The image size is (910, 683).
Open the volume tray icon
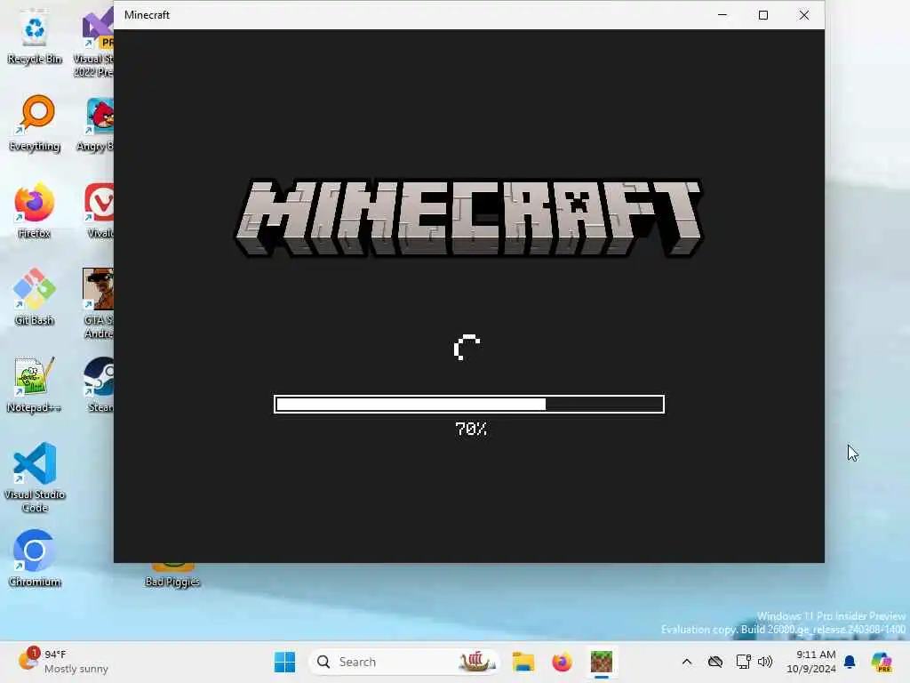point(765,662)
